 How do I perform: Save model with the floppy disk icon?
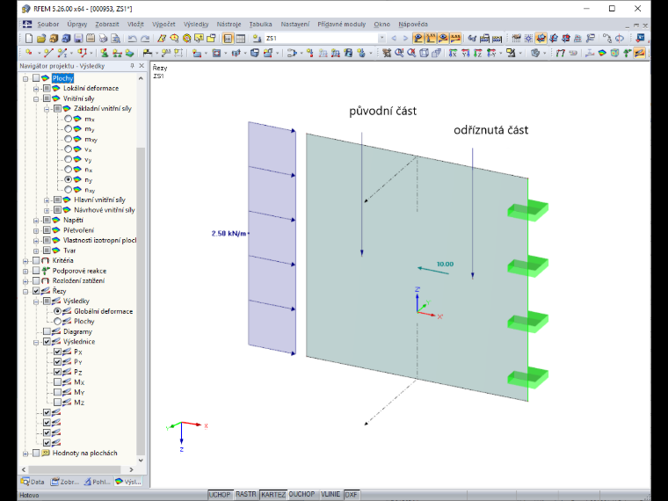(x=78, y=39)
